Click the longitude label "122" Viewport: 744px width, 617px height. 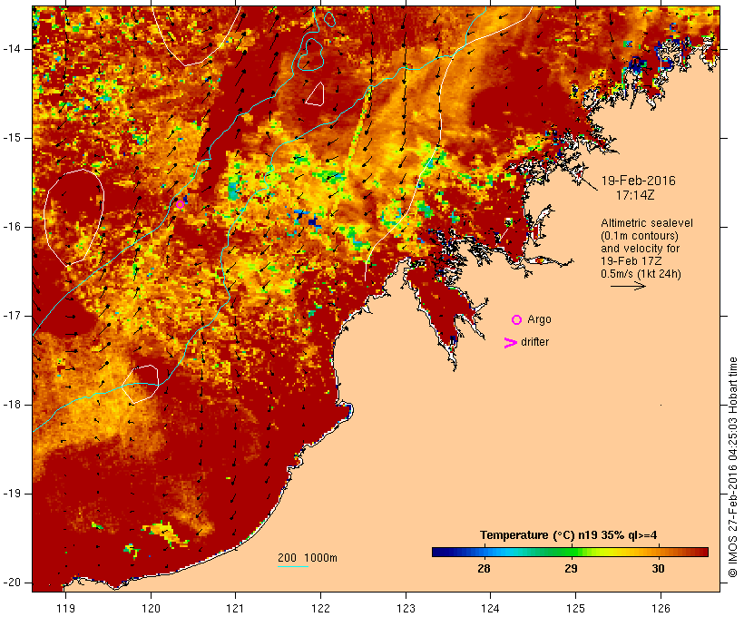[x=321, y=609]
